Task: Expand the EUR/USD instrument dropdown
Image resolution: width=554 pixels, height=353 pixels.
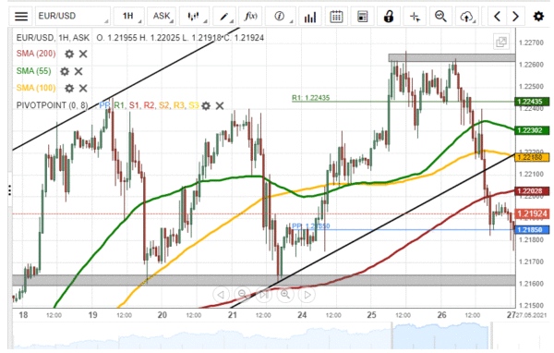Action: tap(73, 17)
